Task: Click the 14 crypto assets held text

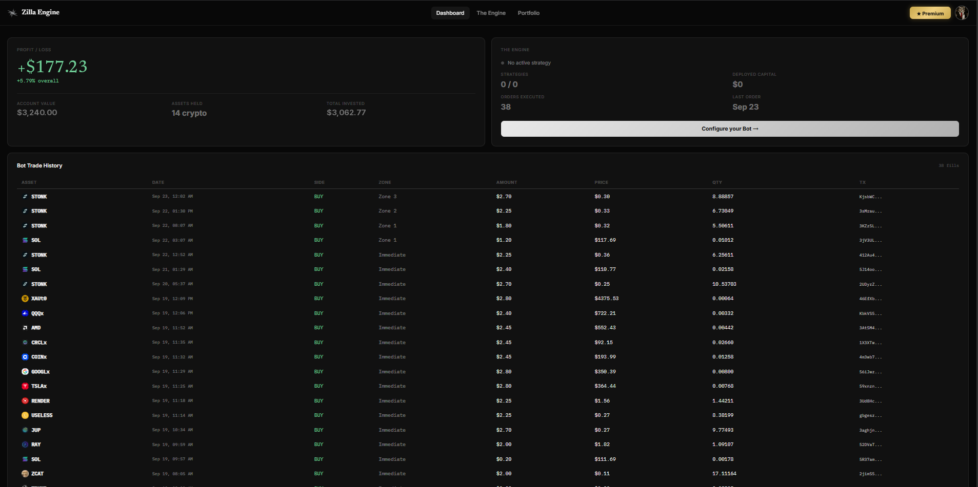Action: [x=189, y=113]
